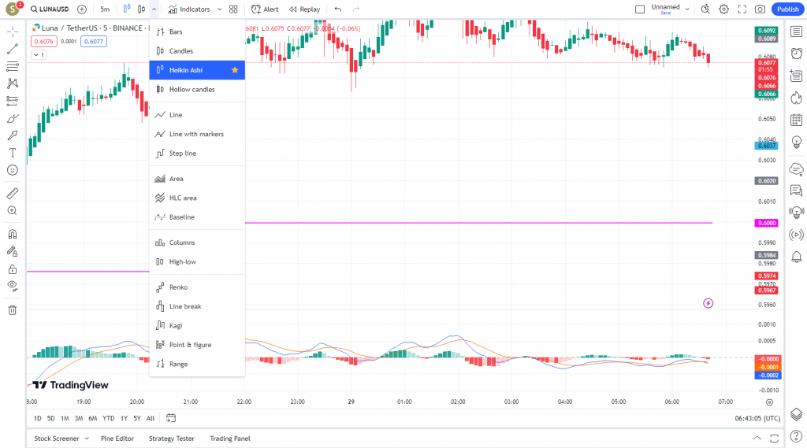807x448 pixels.
Task: Open the emoji icons tool
Action: (13, 170)
